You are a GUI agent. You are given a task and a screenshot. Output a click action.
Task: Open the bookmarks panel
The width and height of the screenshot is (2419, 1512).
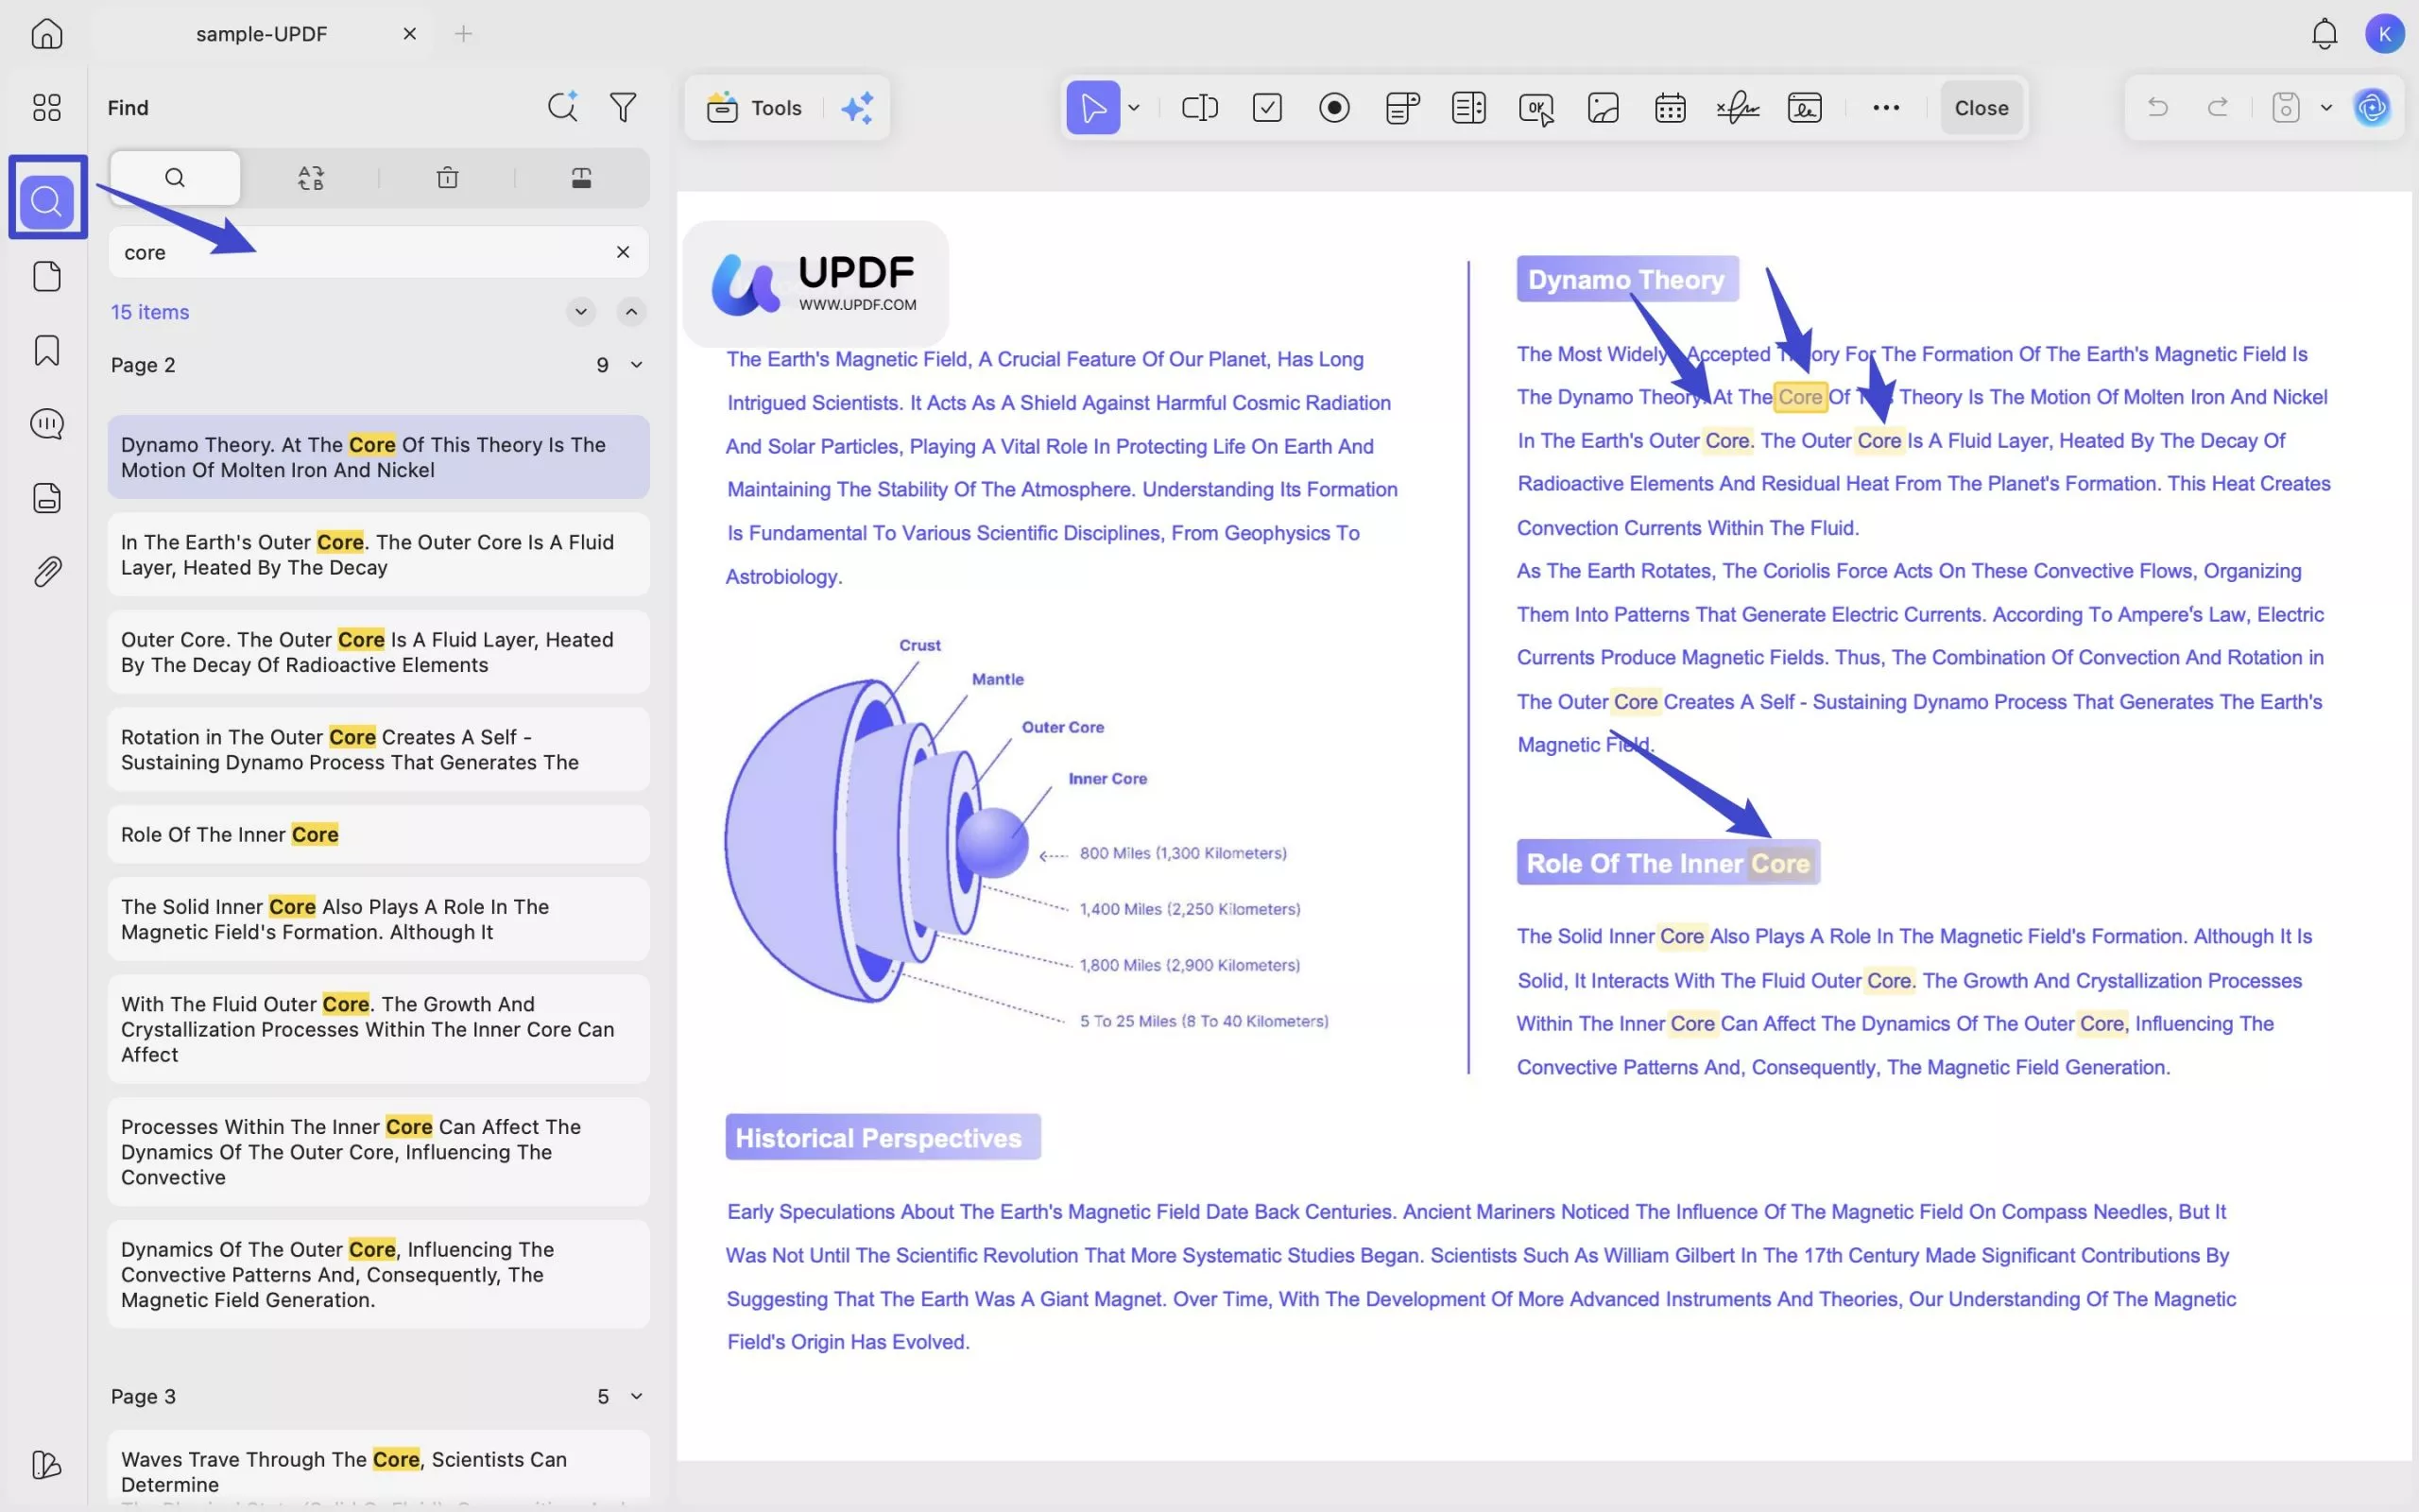[x=47, y=350]
